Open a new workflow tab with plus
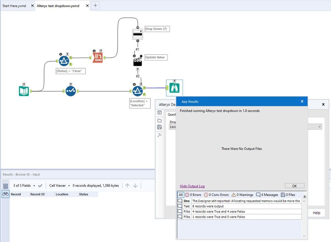 95,6
